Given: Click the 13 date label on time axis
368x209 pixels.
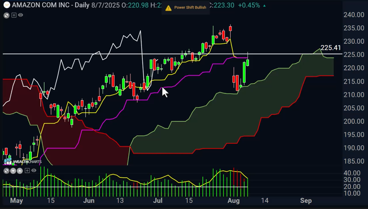Looking at the screenshot, I should [x=120, y=201].
